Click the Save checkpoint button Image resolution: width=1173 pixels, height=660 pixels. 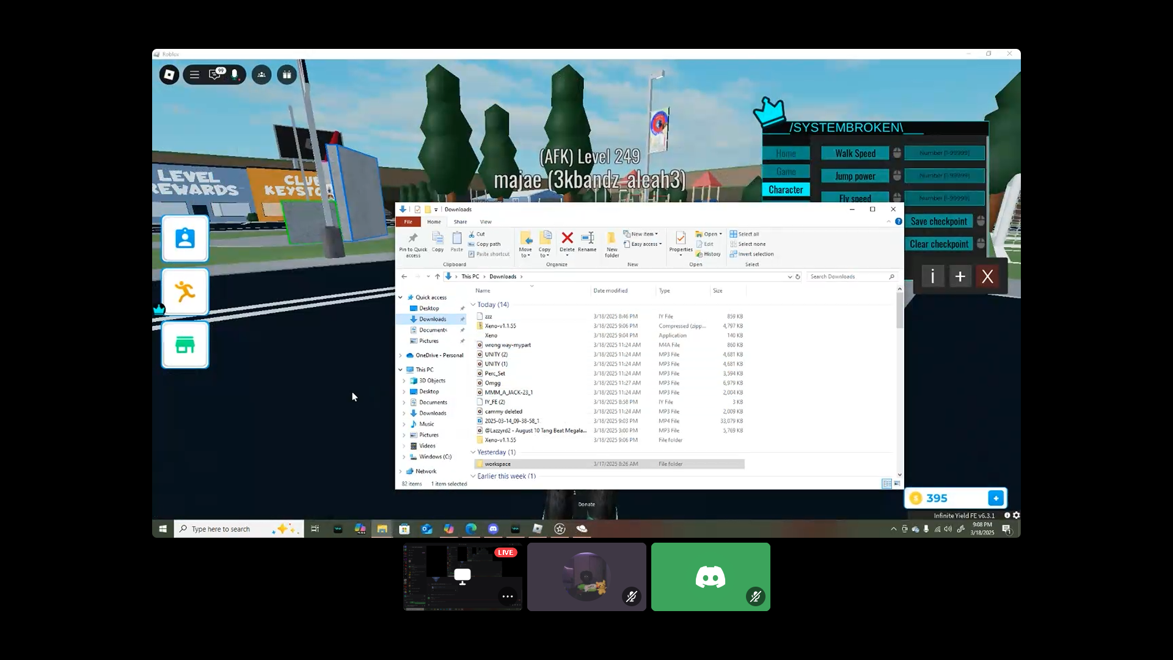pyautogui.click(x=939, y=221)
